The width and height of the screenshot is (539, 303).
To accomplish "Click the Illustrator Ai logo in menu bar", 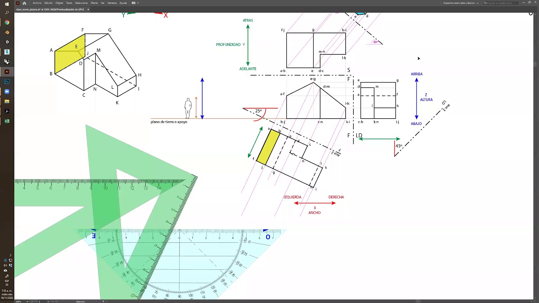I will (x=18, y=3).
